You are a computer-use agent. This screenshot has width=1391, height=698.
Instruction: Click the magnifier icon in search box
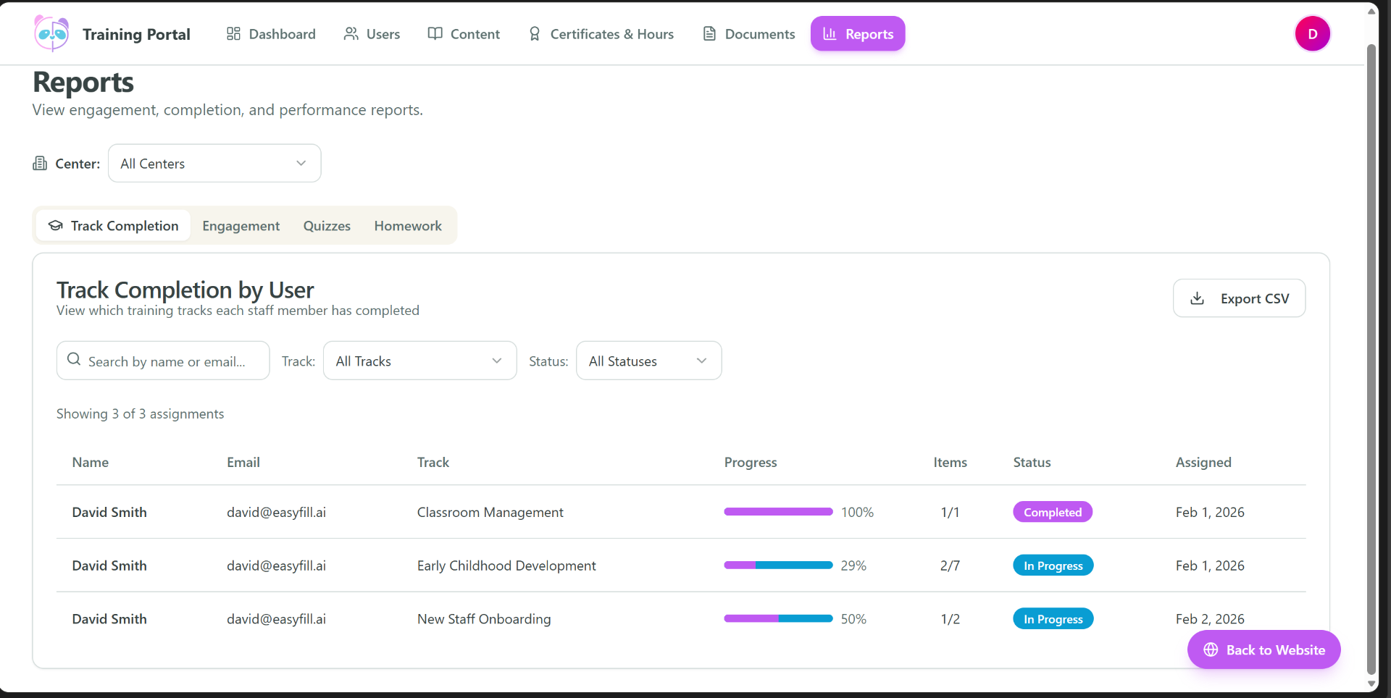pyautogui.click(x=74, y=359)
